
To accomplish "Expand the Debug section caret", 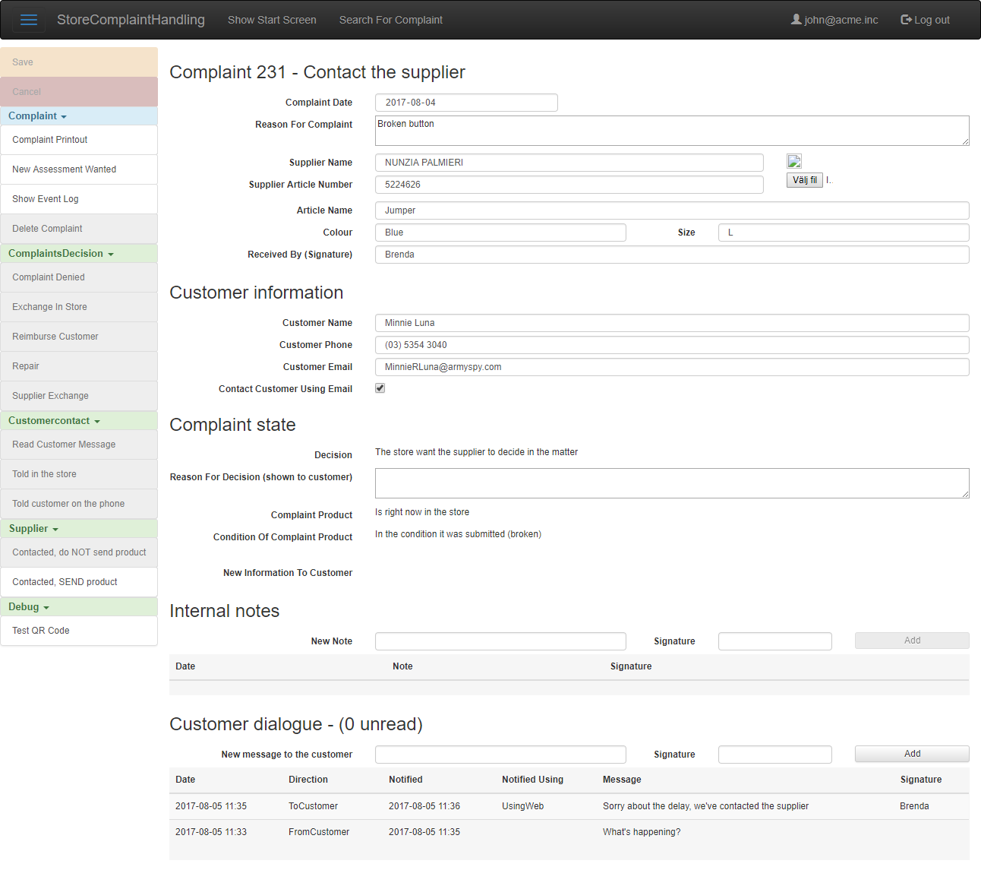I will pyautogui.click(x=46, y=608).
